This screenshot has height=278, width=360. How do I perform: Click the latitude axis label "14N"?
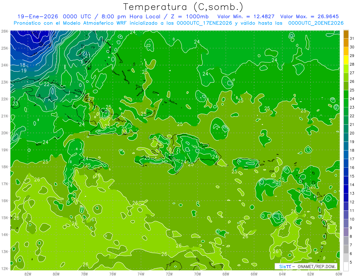pos(4,235)
